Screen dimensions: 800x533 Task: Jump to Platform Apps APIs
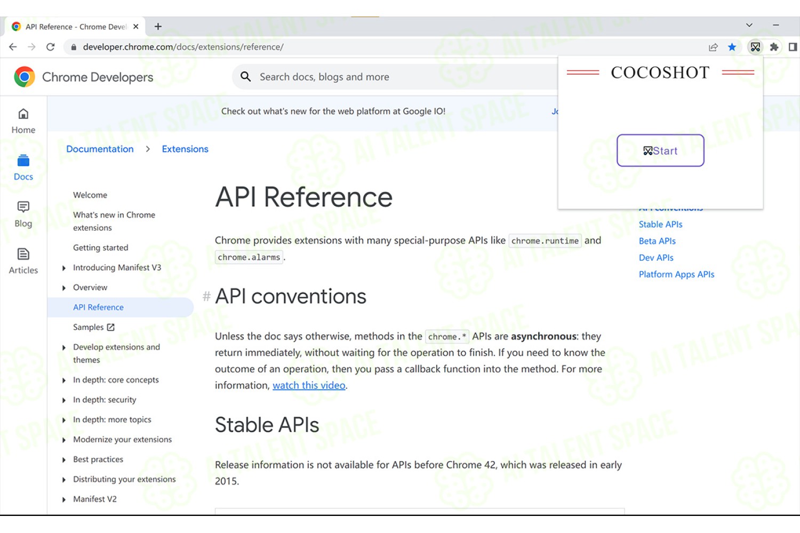(x=676, y=274)
